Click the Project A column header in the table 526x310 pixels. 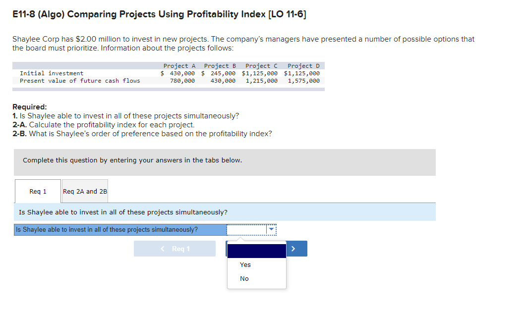tap(179, 65)
